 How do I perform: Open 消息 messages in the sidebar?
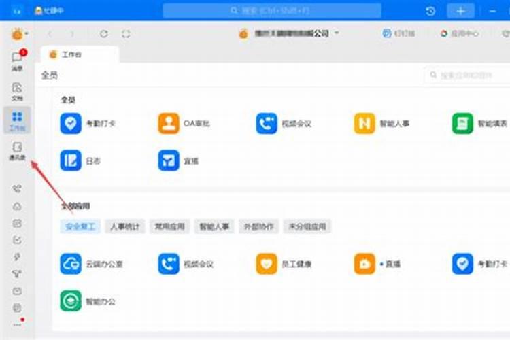coord(18,61)
